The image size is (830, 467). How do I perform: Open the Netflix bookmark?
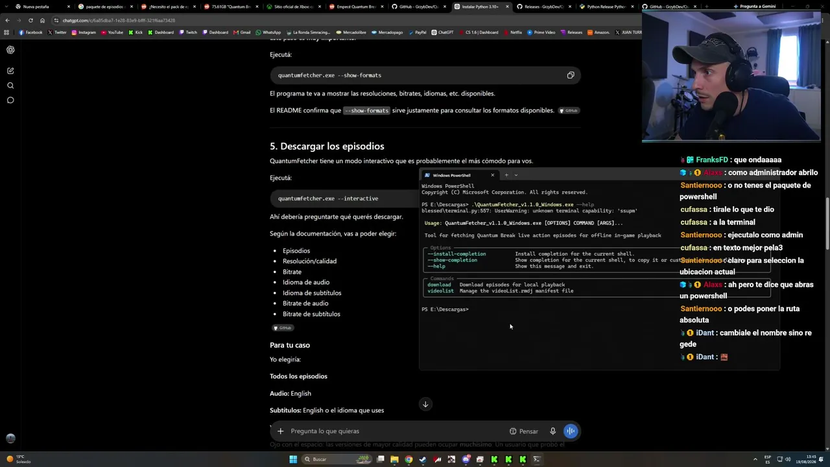click(512, 32)
